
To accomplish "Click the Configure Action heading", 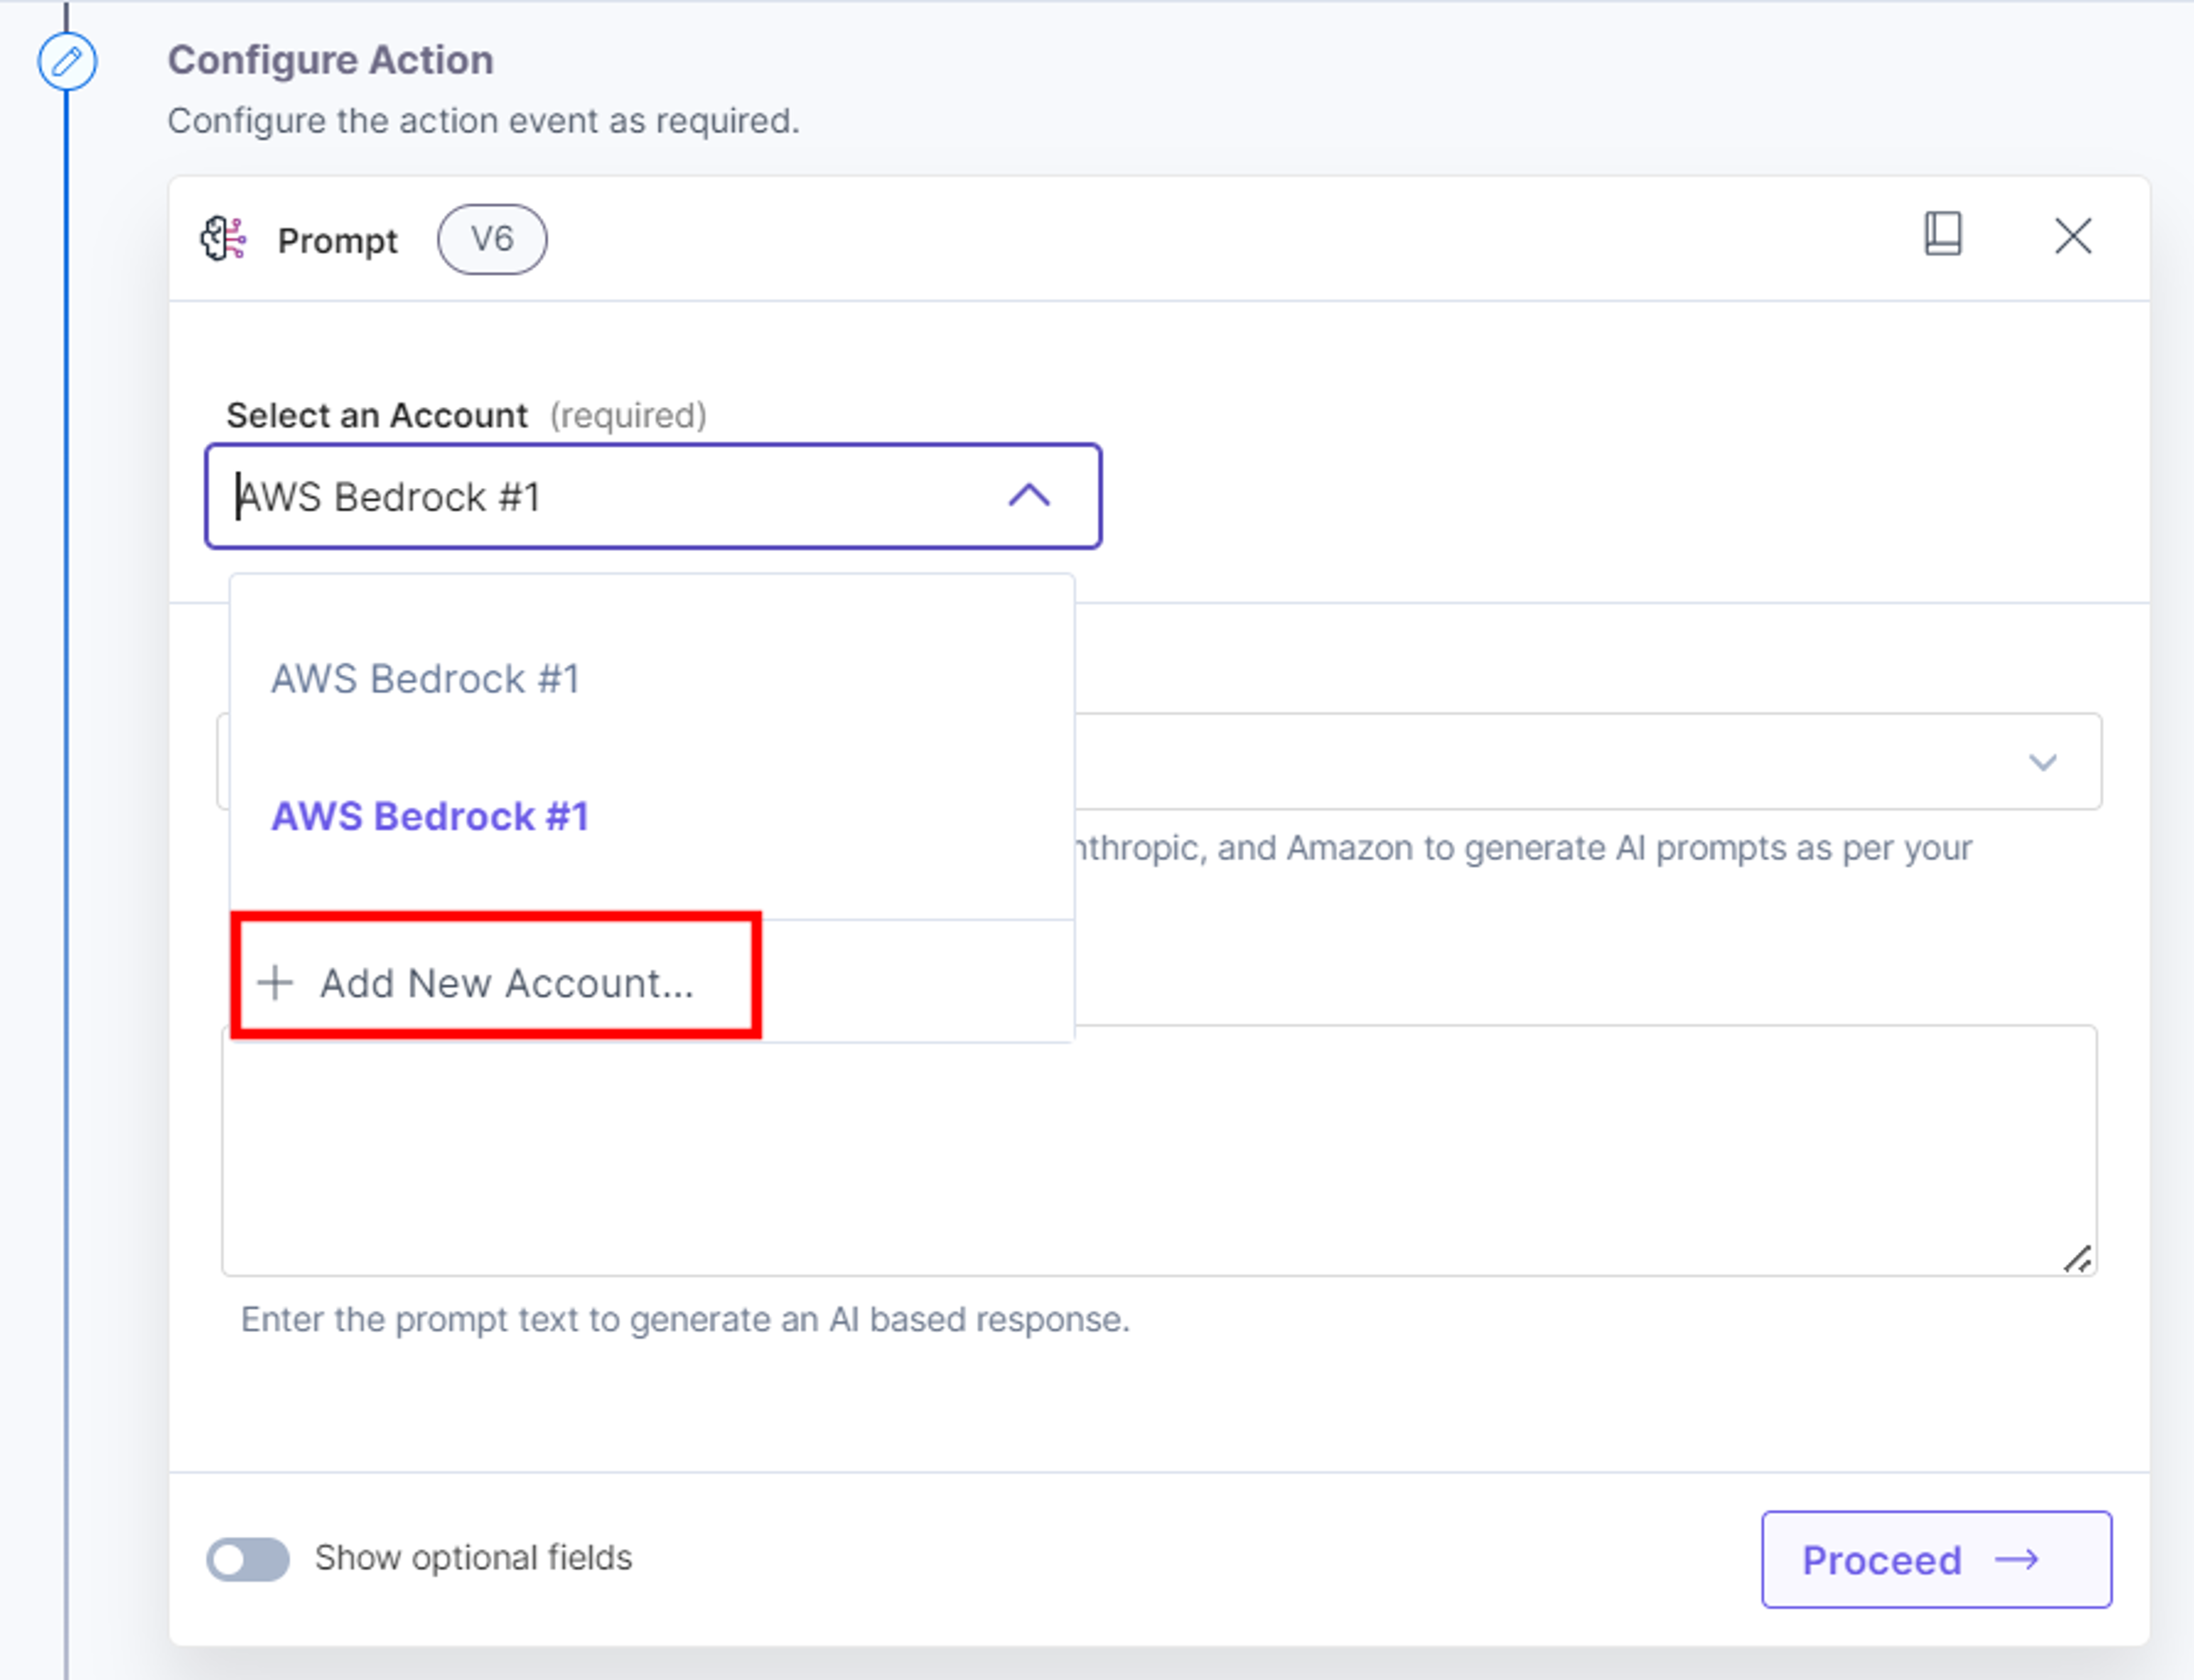I will pyautogui.click(x=330, y=60).
